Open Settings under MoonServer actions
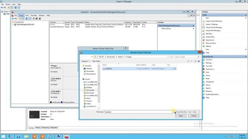Viewport: 248px width, 139px height. (x=209, y=63)
